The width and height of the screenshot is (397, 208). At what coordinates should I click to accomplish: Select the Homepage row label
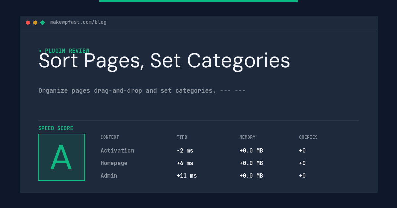point(114,163)
